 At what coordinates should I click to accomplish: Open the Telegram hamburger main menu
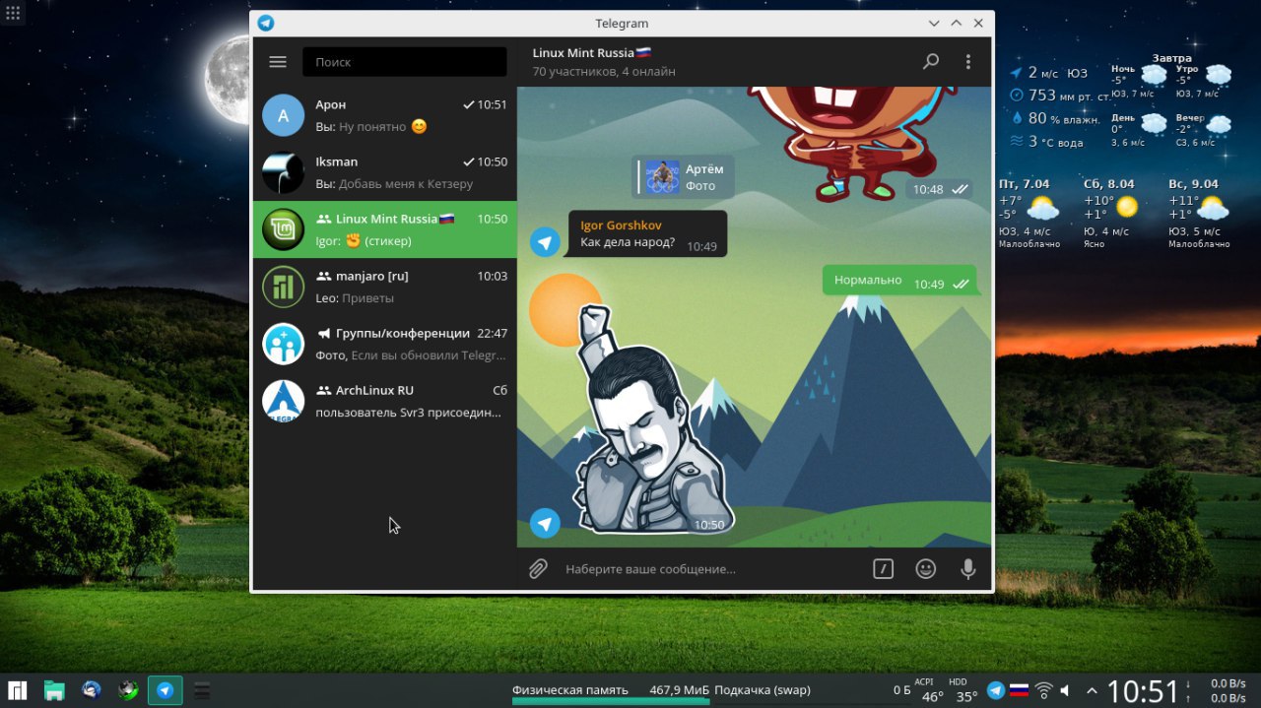tap(278, 62)
